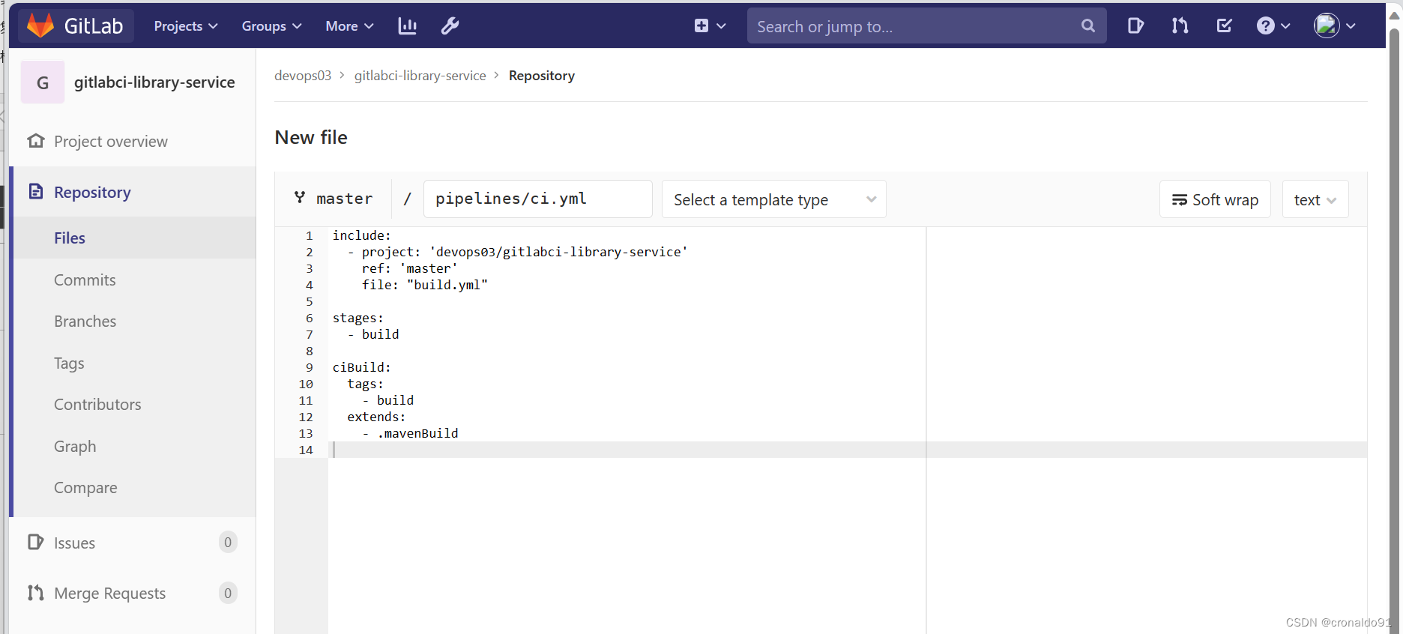Open Issues sidebar link

pos(74,543)
